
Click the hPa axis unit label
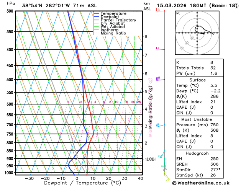11,3
